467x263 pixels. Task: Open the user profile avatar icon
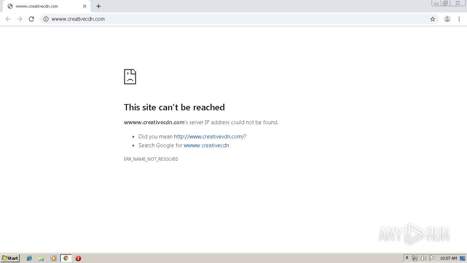(x=447, y=19)
